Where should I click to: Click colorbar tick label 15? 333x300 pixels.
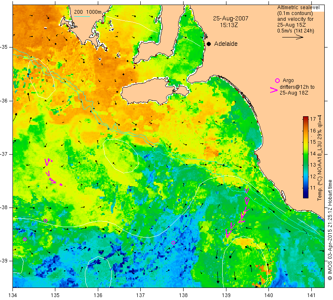point(313,142)
